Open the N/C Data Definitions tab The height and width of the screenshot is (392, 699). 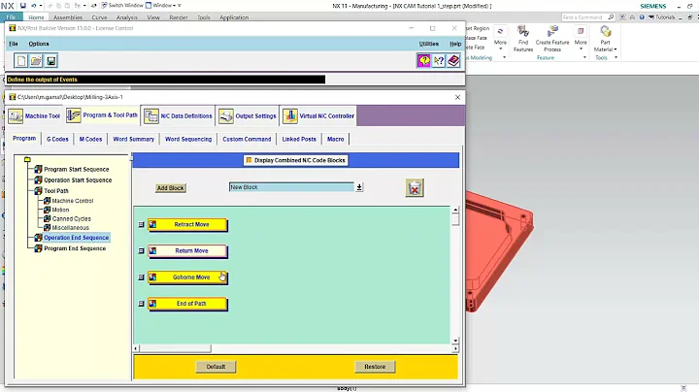click(x=179, y=115)
